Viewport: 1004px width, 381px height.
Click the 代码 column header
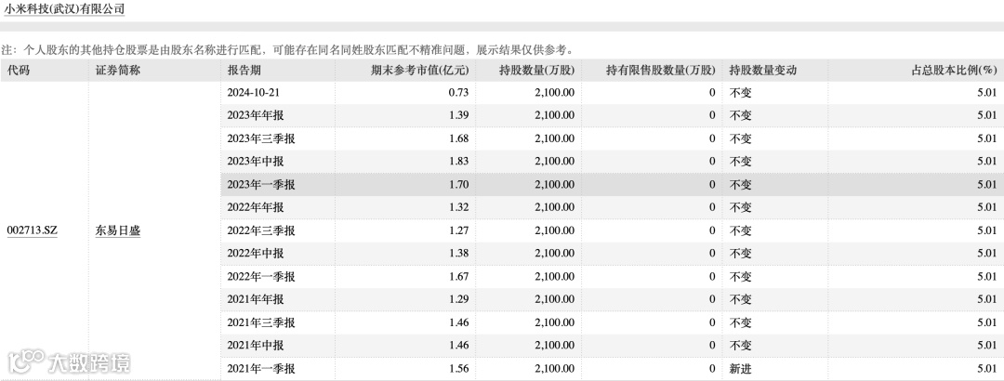pos(19,71)
